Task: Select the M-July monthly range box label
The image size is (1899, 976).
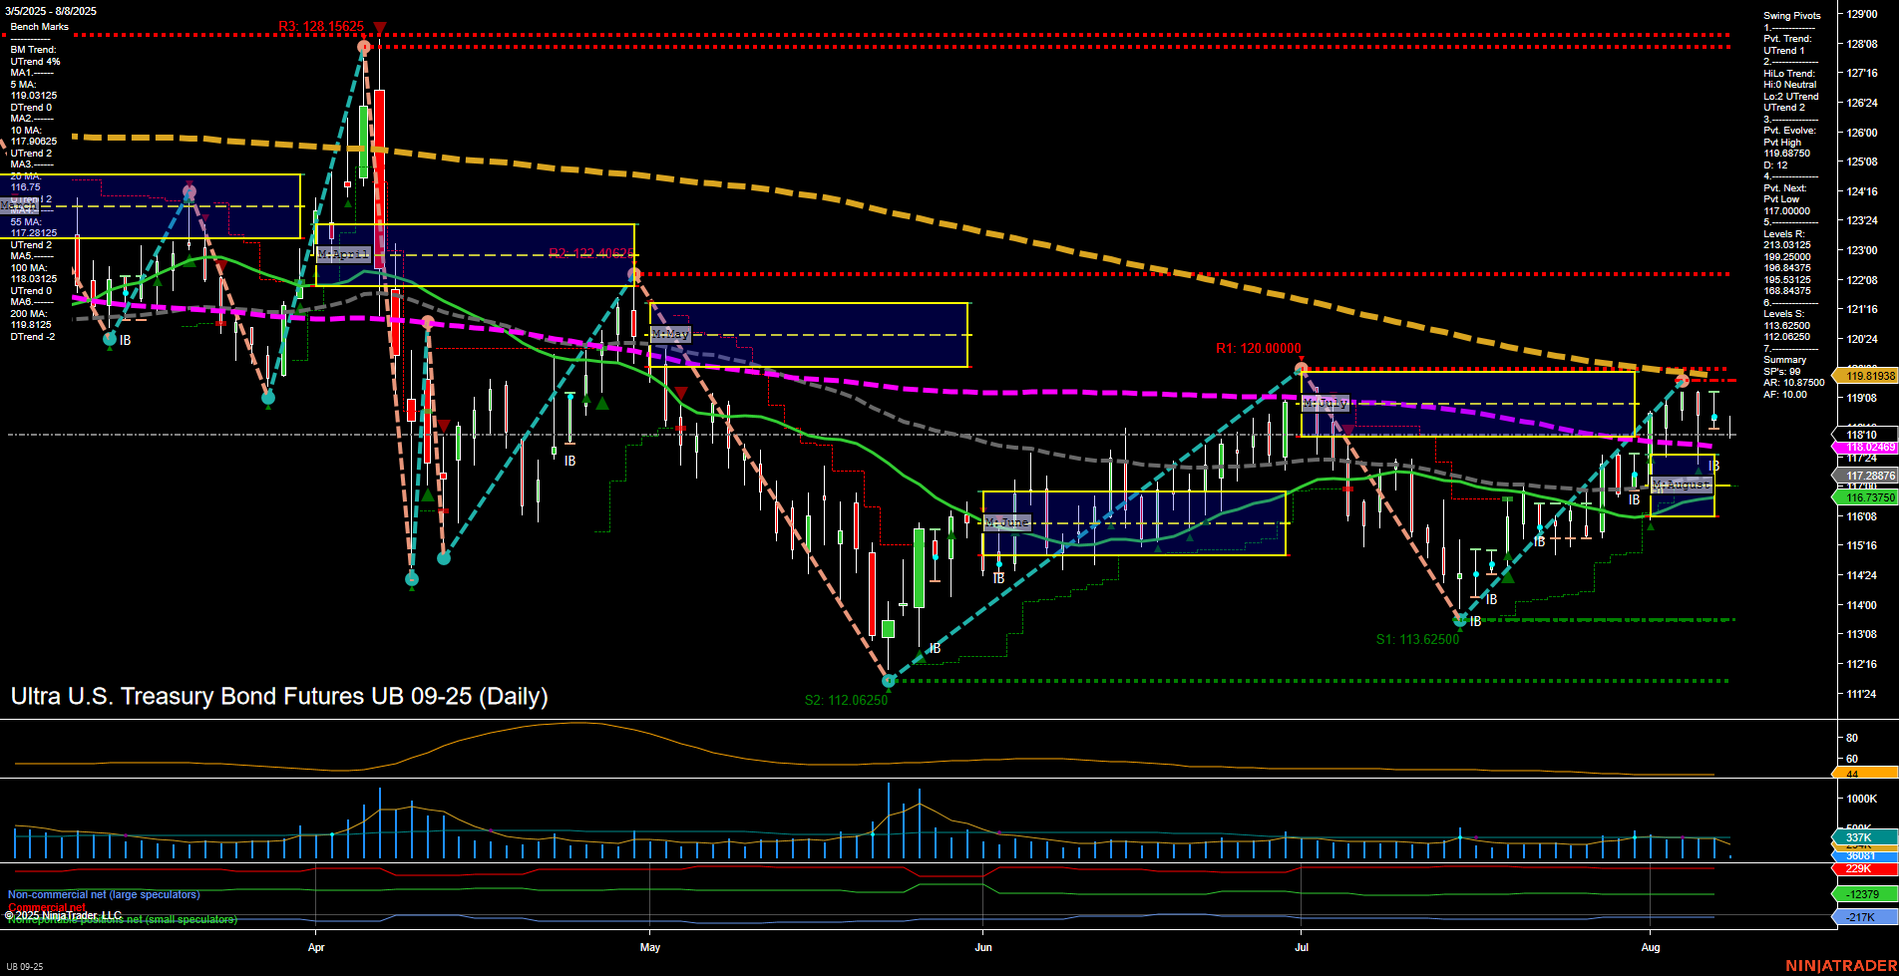Action: pos(1325,403)
